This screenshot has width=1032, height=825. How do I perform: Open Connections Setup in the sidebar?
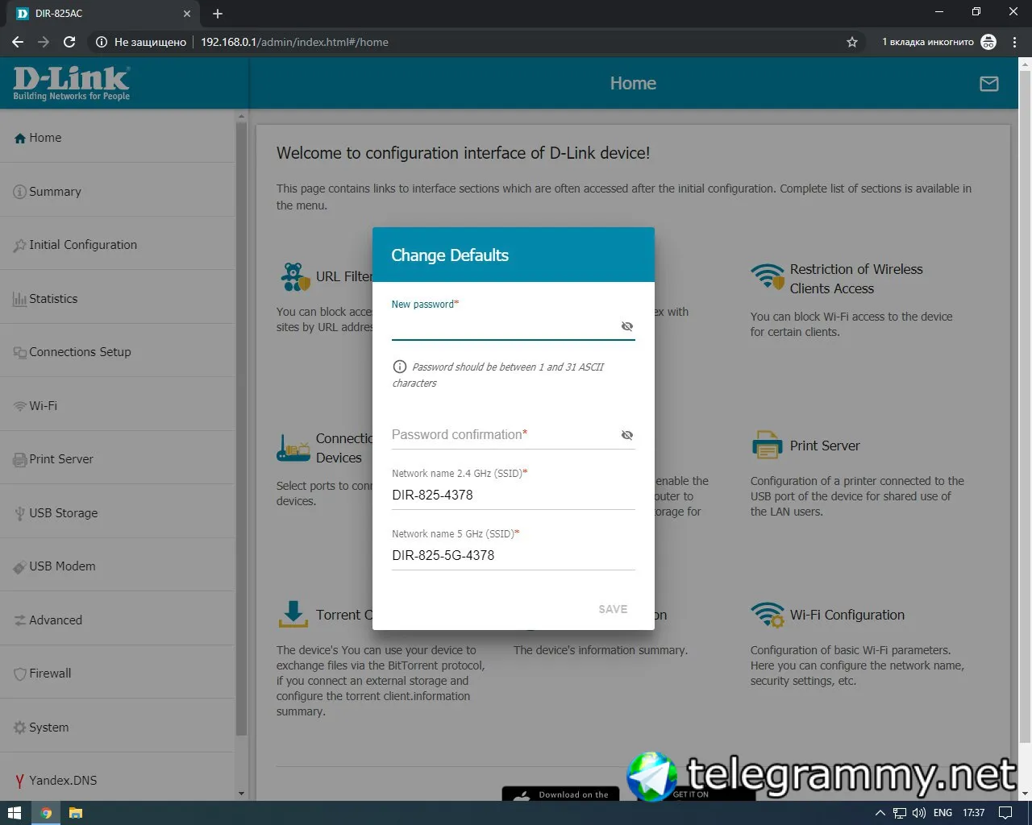click(x=118, y=352)
